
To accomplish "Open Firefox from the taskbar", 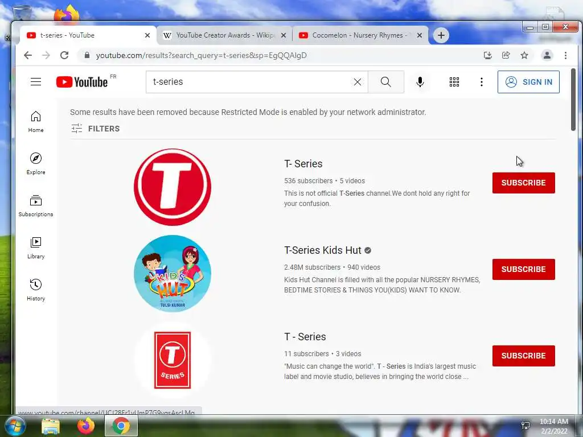I will [x=86, y=426].
